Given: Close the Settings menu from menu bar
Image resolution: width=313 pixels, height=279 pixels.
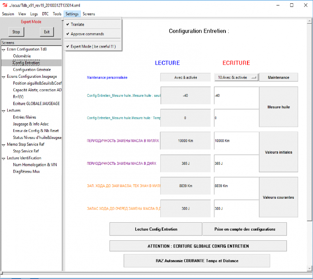Looking at the screenshot, I should coord(72,14).
